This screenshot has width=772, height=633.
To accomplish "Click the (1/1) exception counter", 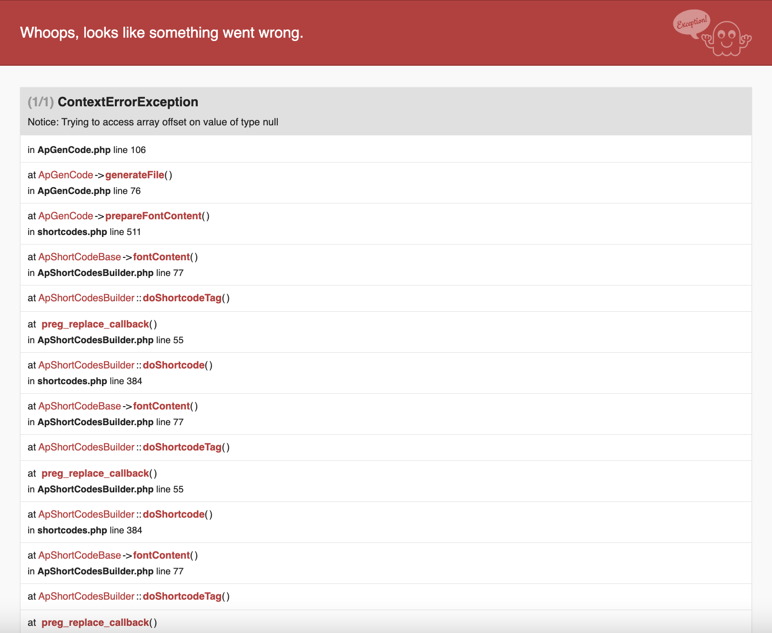I will [41, 102].
